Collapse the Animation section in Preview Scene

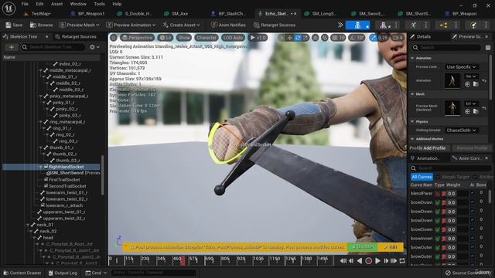(x=412, y=58)
